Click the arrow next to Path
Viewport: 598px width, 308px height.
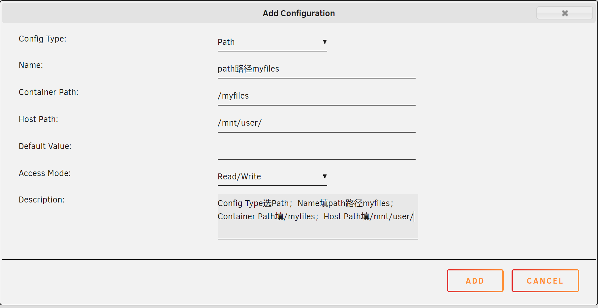[x=325, y=42]
